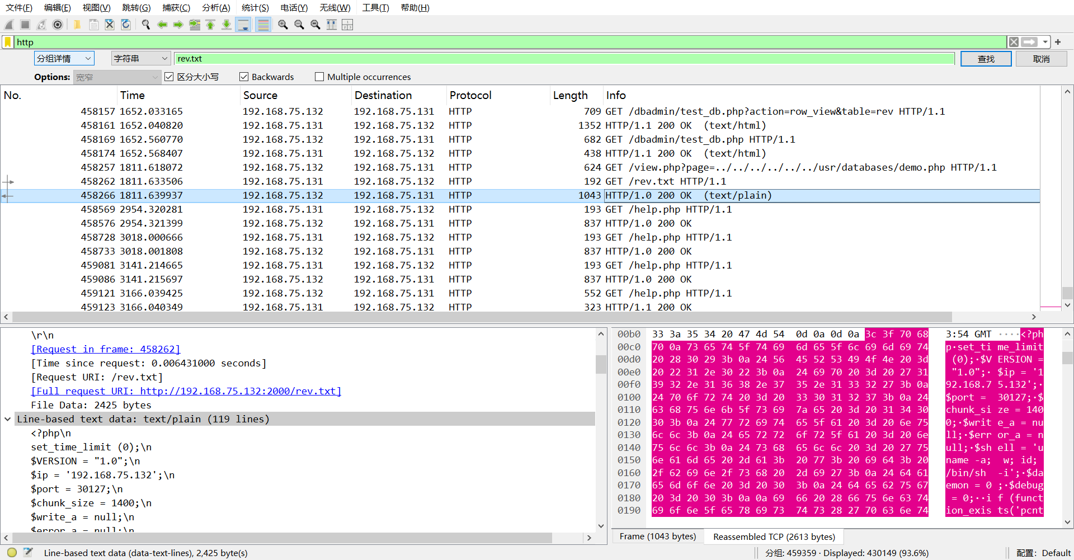
Task: Click the display filter bookmark icon
Action: 8,42
